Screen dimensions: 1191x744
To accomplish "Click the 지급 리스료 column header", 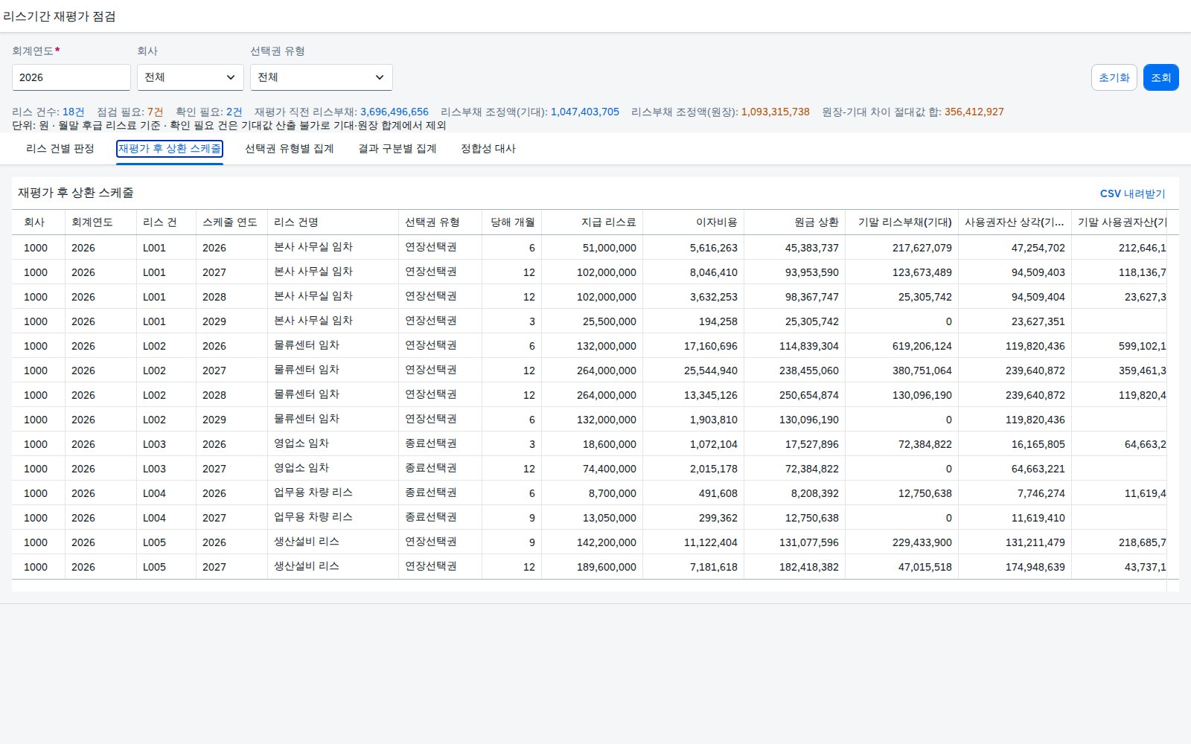I will pyautogui.click(x=592, y=222).
